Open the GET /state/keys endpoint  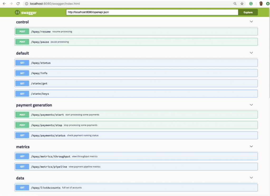136,94
